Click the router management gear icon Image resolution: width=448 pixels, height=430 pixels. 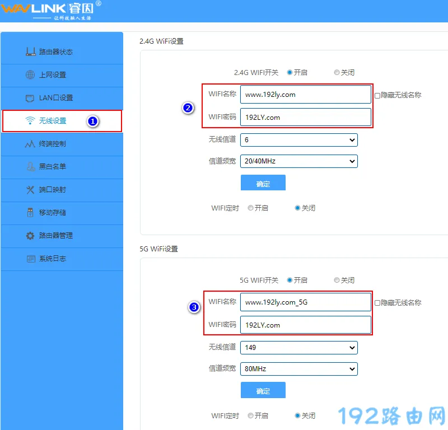click(30, 236)
